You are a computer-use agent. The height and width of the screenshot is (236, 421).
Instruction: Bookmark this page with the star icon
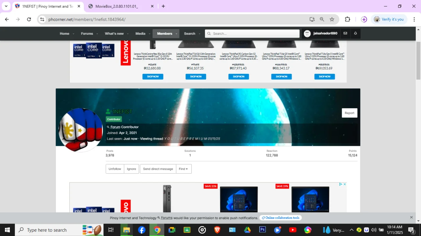(x=332, y=19)
